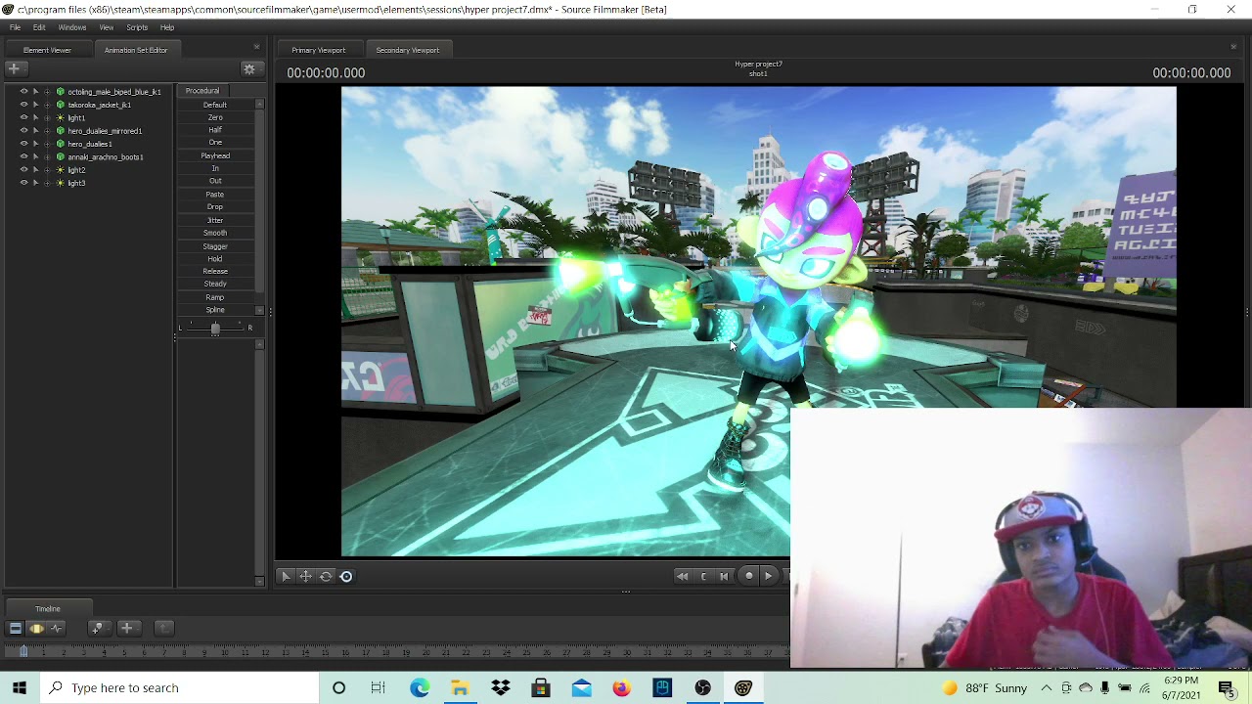Open the Windows Start menu
Image resolution: width=1252 pixels, height=704 pixels.
[x=20, y=688]
